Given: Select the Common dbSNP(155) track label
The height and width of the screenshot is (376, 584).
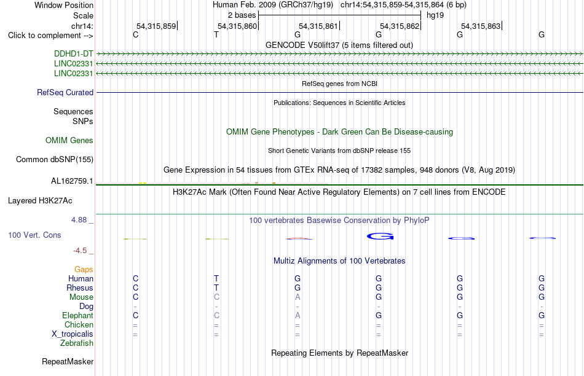Looking at the screenshot, I should 55,159.
